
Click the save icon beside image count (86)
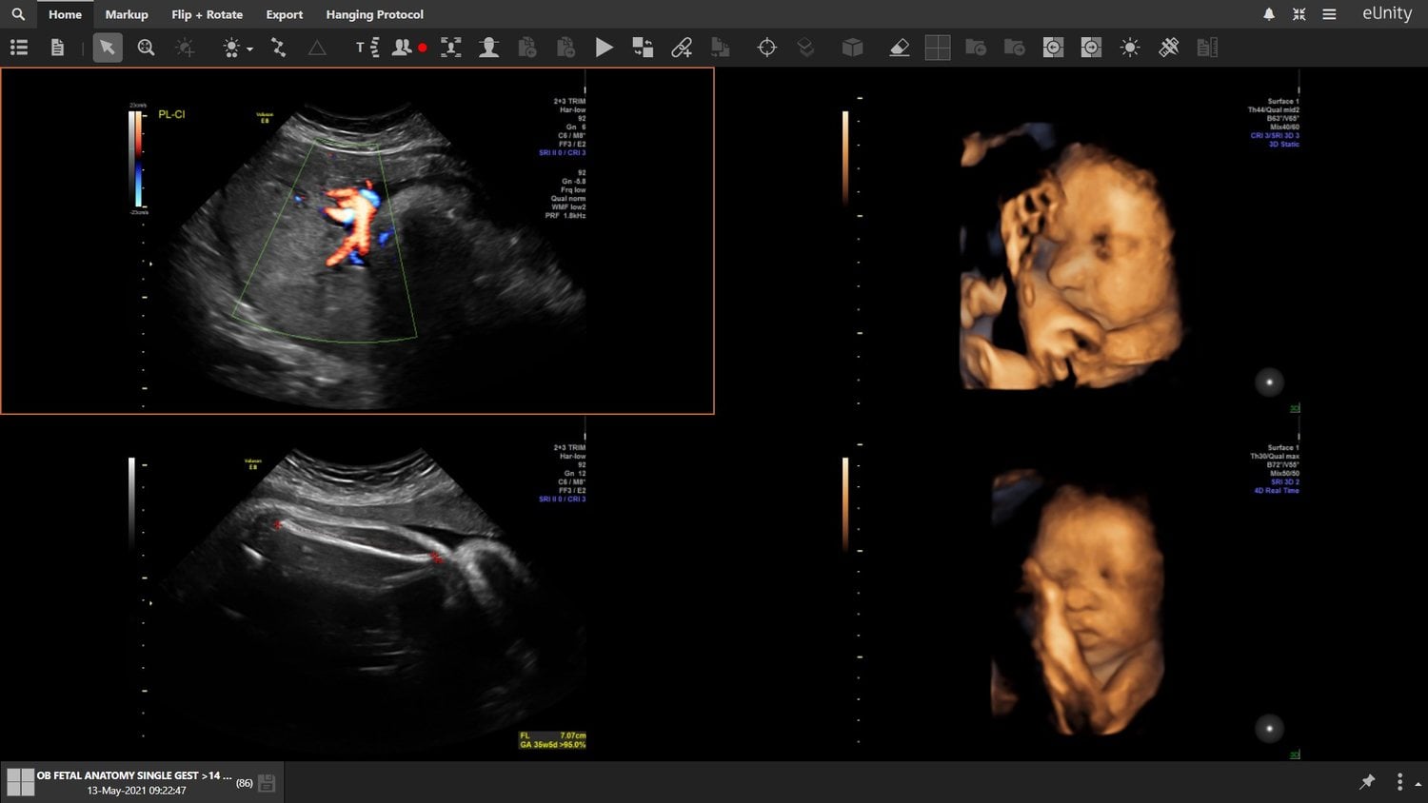click(x=267, y=783)
